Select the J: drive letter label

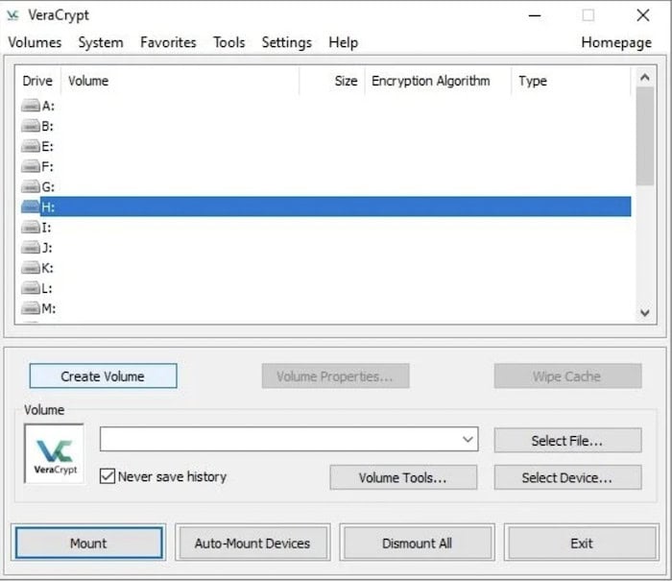click(47, 248)
